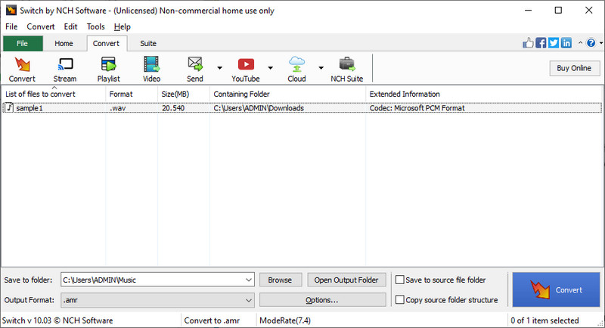Select the Convert ribbon tab

point(106,44)
